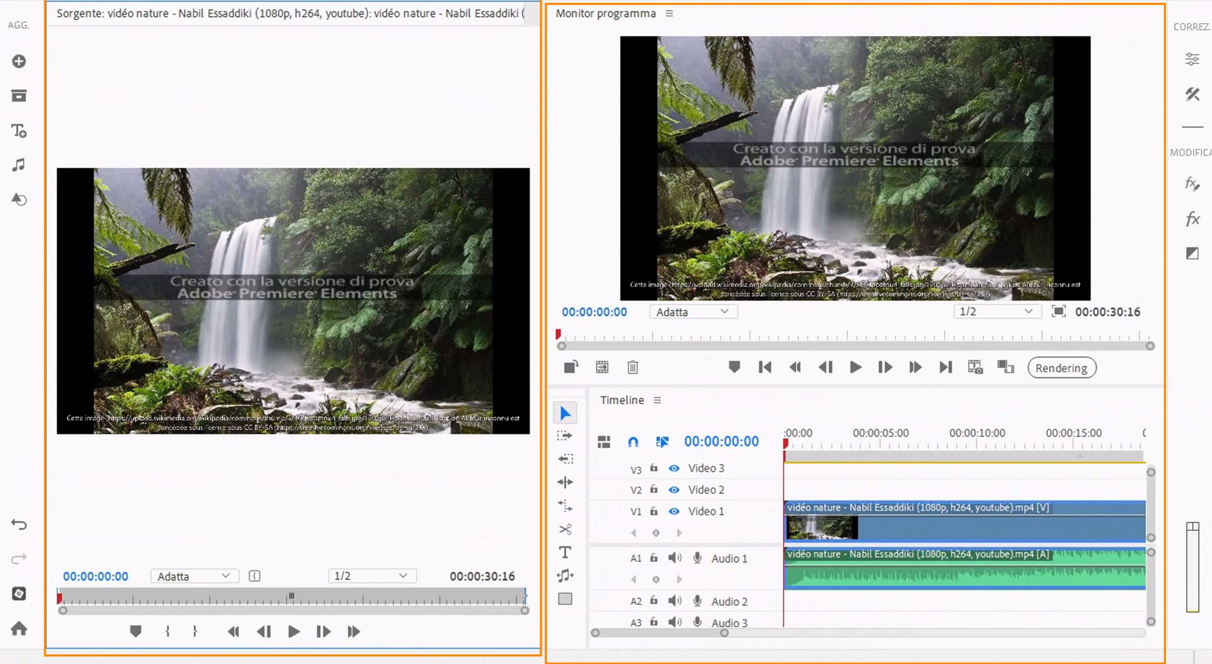Click the home icon in sidebar
Image resolution: width=1212 pixels, height=664 pixels.
(x=19, y=629)
